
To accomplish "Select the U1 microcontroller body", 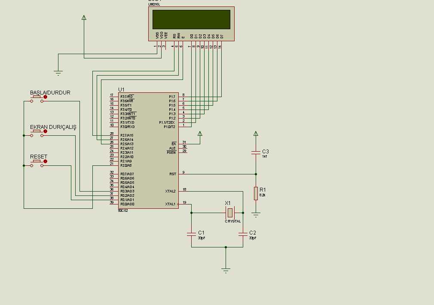I will click(x=148, y=150).
